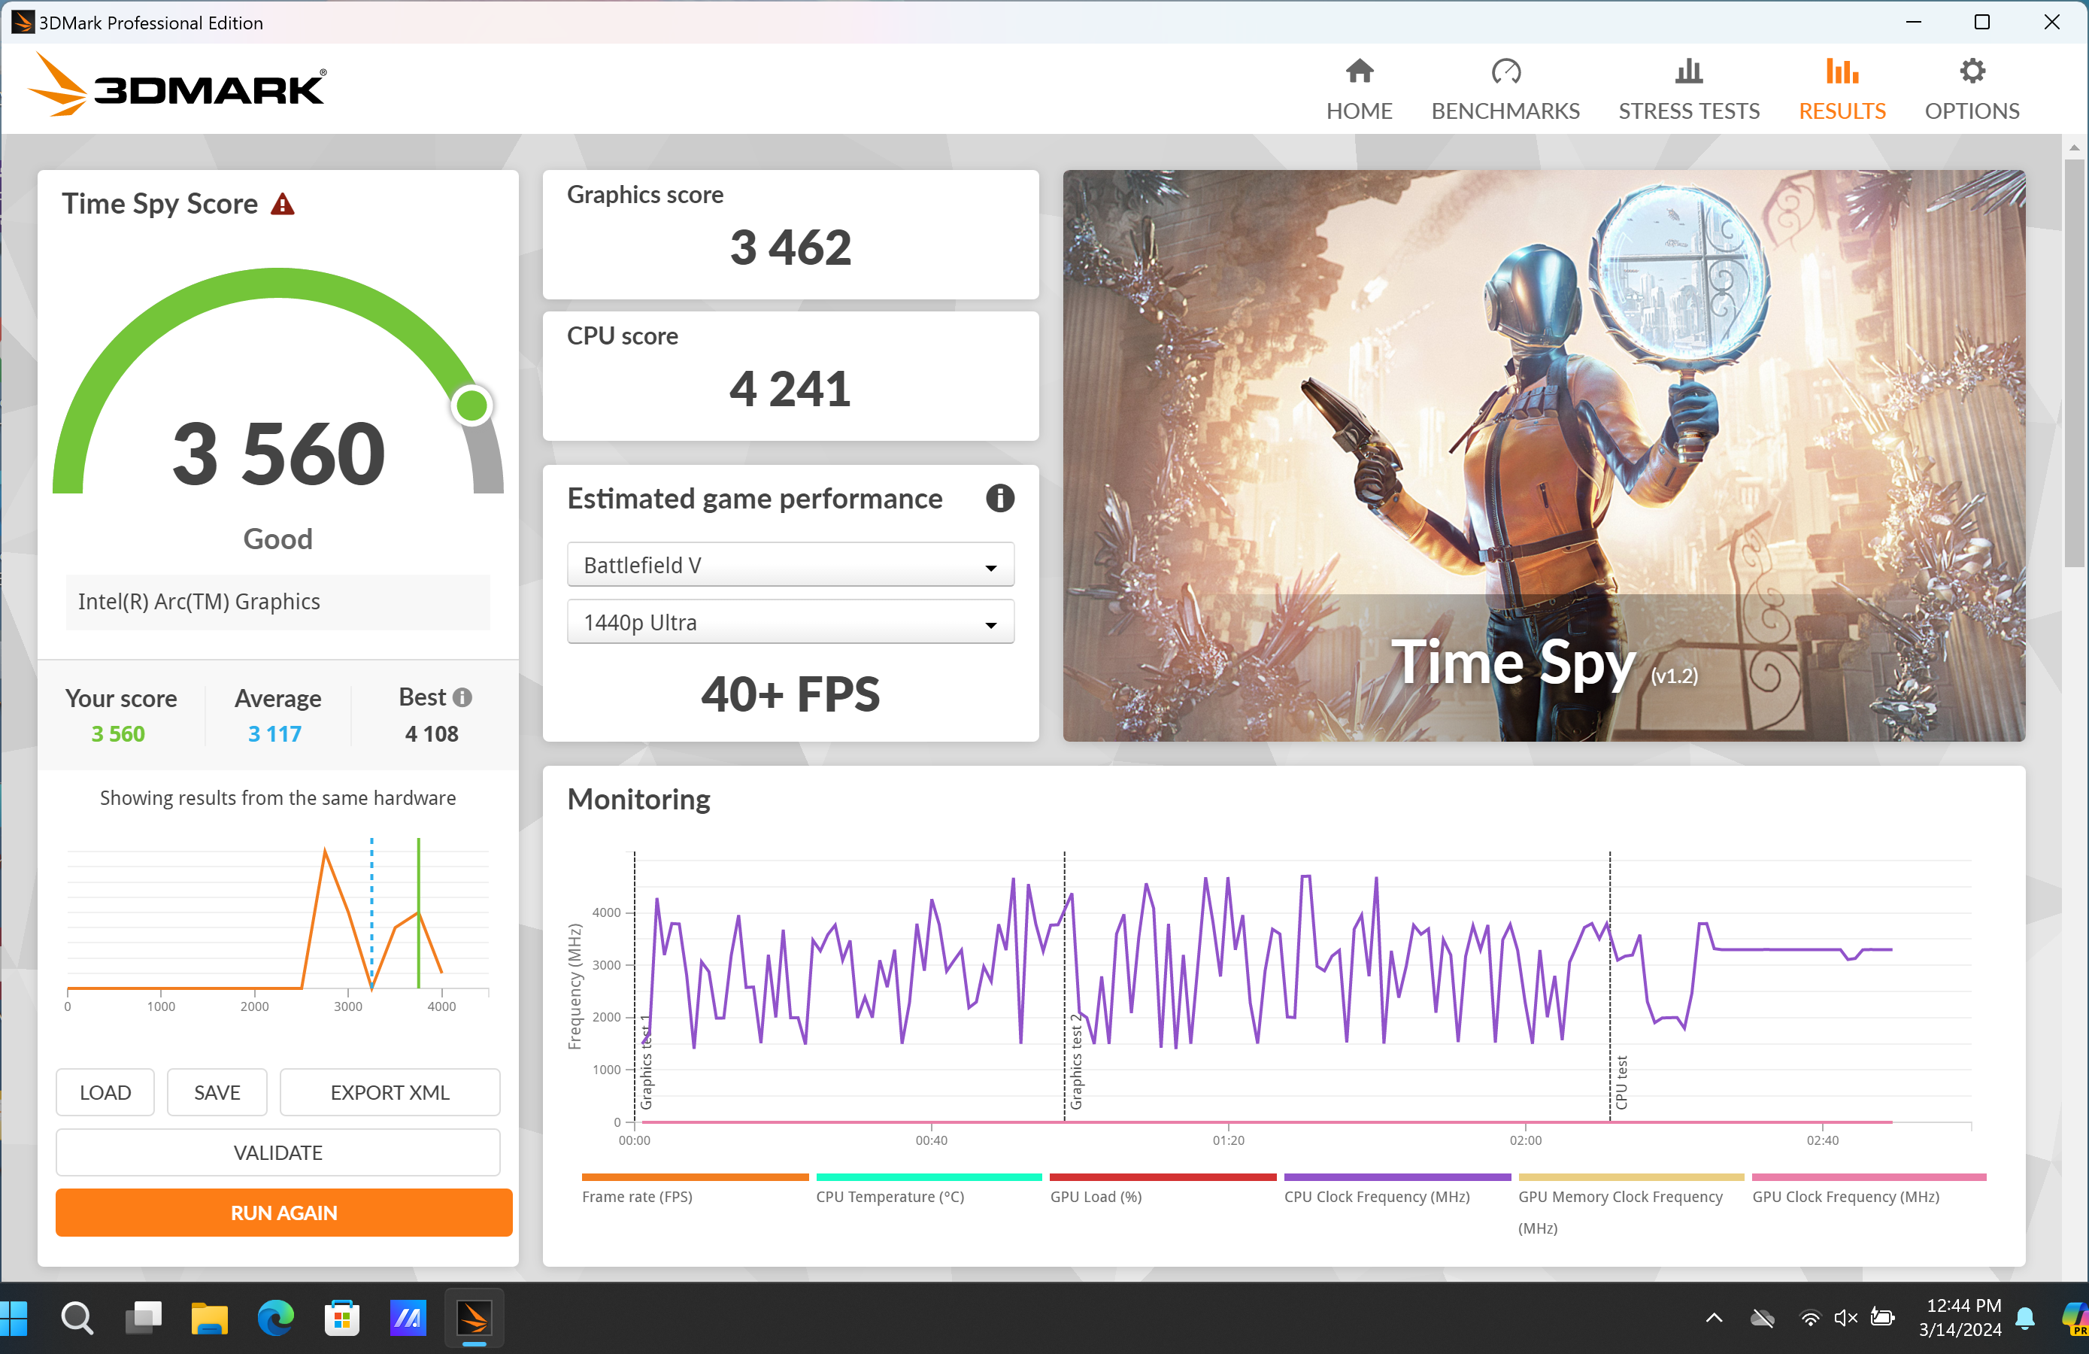Open the Stress Tests tab
This screenshot has width=2089, height=1354.
pyautogui.click(x=1689, y=90)
